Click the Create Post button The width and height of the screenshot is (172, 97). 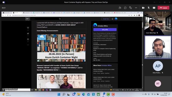(106, 19)
